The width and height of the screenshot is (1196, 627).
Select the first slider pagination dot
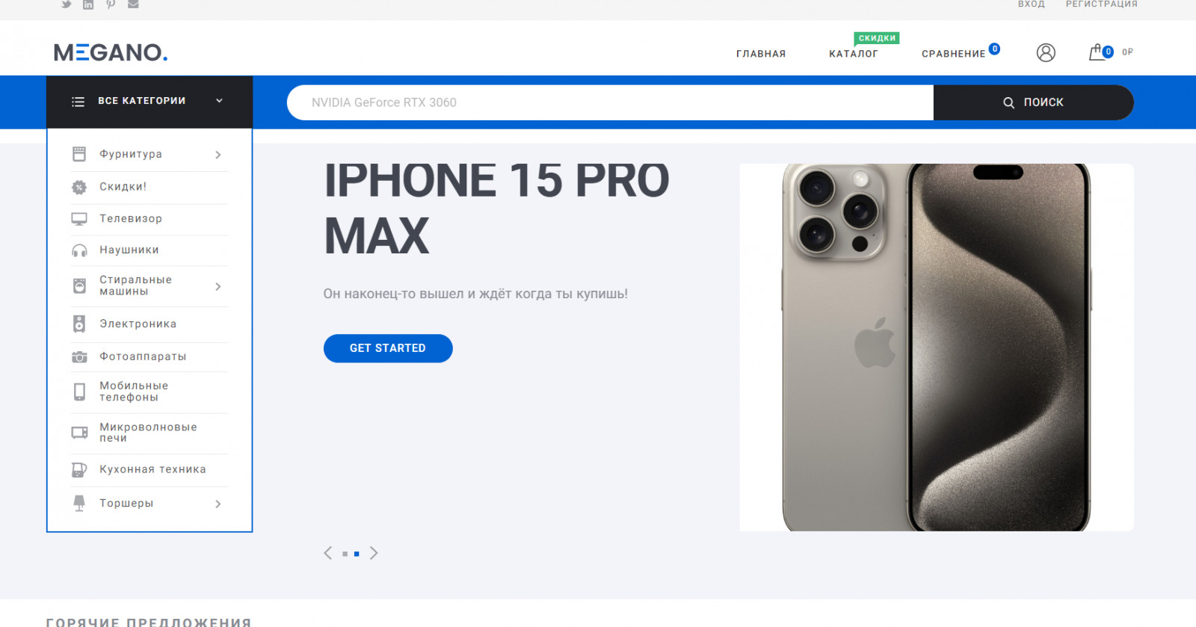[x=345, y=554]
